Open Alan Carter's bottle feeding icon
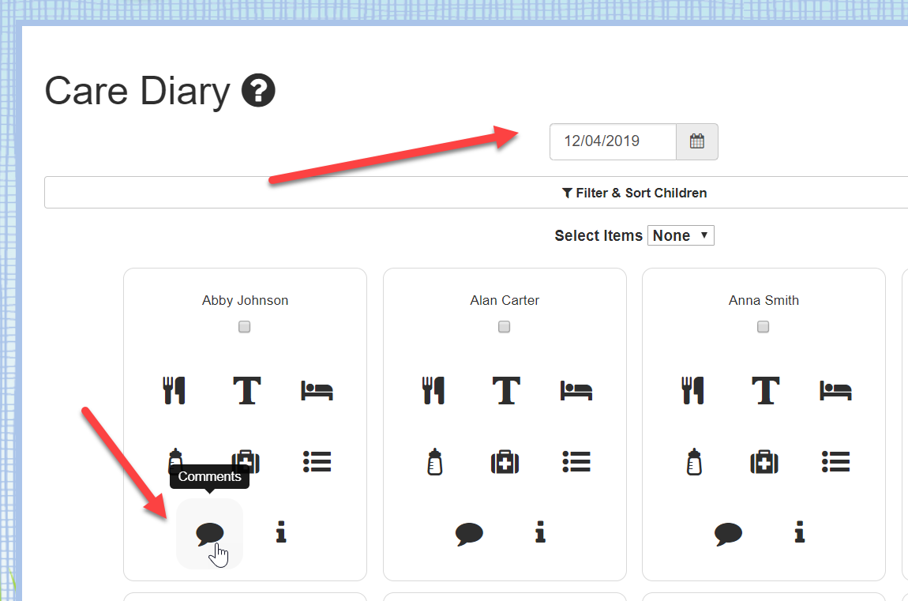 pyautogui.click(x=435, y=462)
